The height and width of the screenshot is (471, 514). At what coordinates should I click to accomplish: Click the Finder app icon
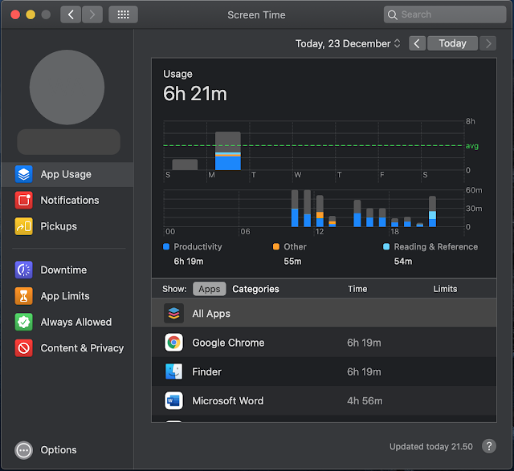[x=173, y=372]
